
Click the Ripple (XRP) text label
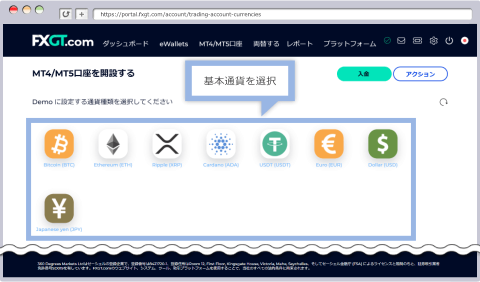(x=167, y=164)
